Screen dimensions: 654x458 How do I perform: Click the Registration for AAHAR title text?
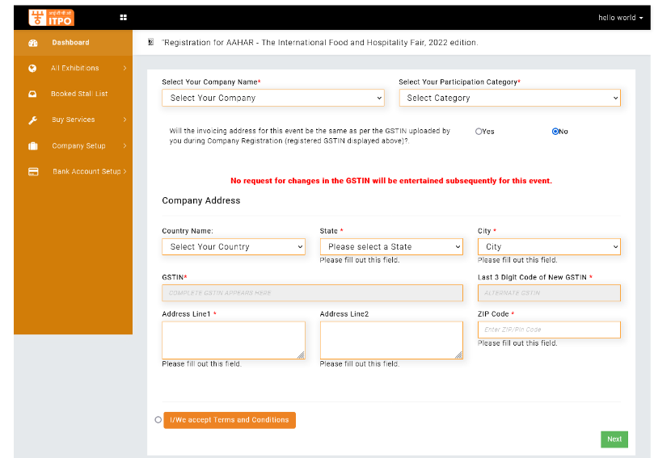click(x=320, y=43)
